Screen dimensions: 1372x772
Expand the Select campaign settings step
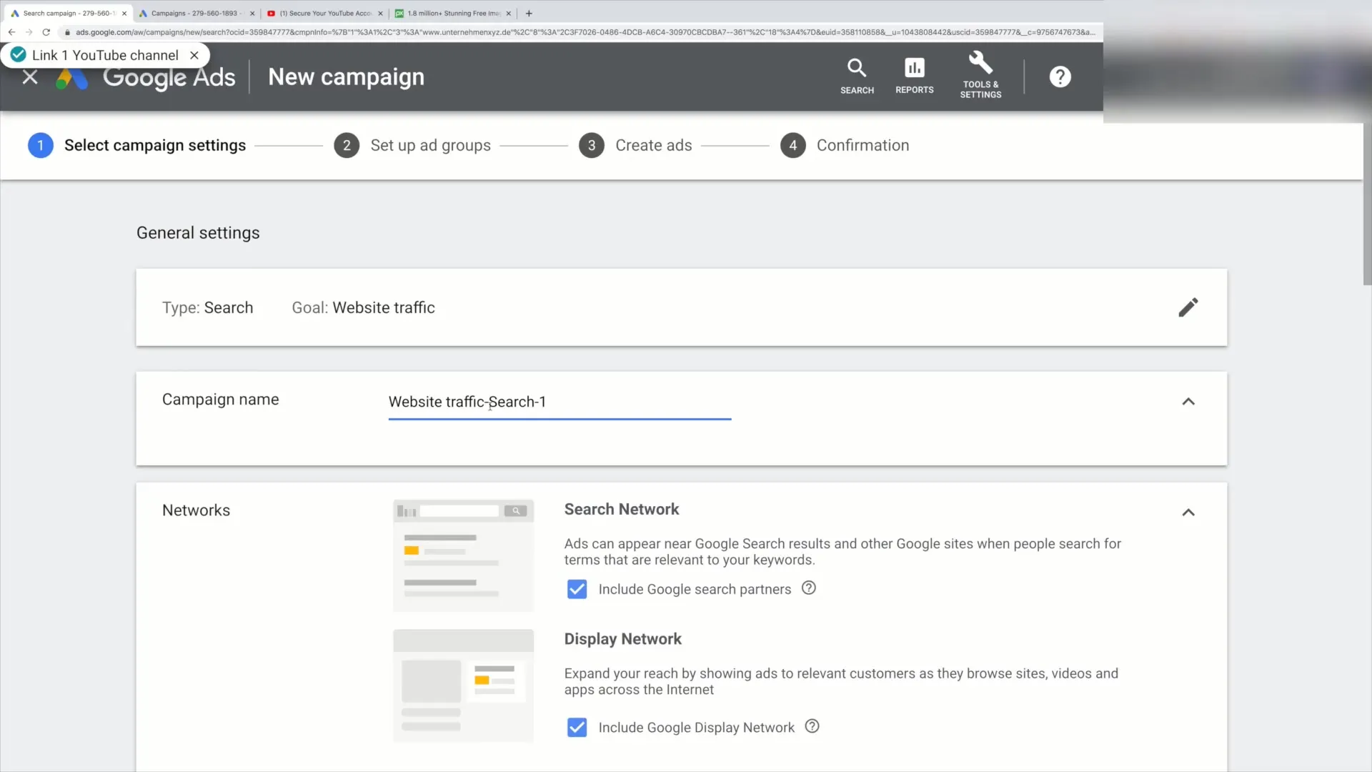click(x=156, y=145)
